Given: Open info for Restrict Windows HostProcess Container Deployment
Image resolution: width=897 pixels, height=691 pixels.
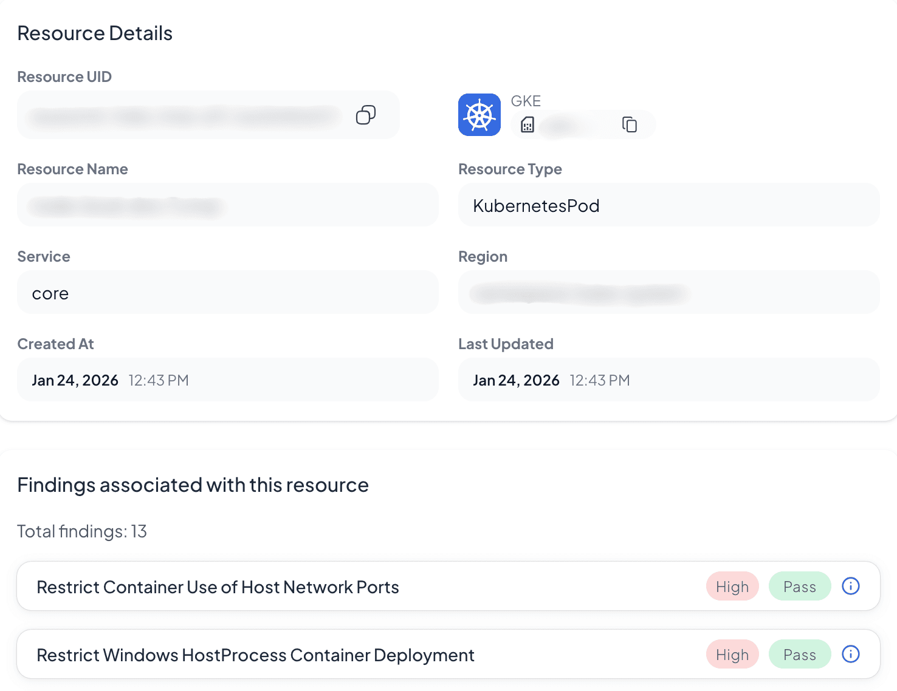Looking at the screenshot, I should pyautogui.click(x=850, y=654).
